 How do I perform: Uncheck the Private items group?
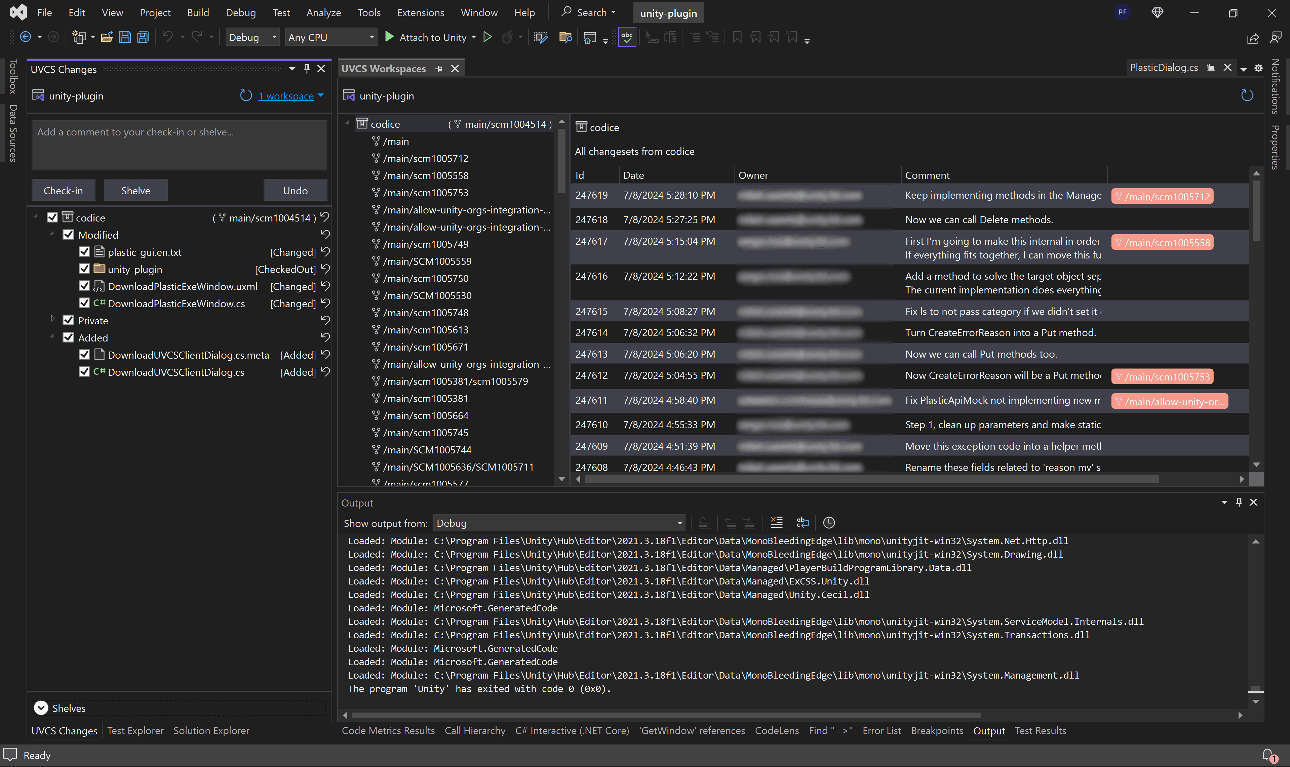pyautogui.click(x=68, y=320)
